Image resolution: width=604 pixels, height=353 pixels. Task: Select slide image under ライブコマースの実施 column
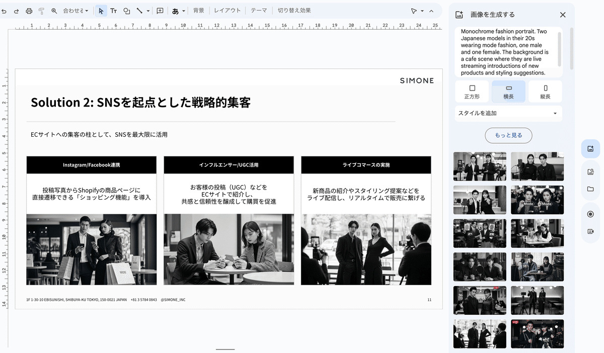[x=366, y=249]
